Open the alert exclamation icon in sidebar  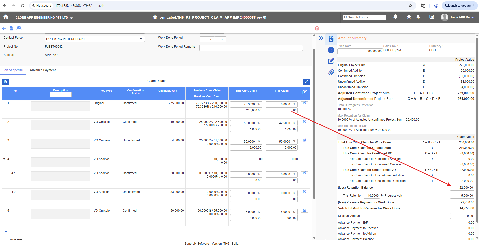pos(331,50)
